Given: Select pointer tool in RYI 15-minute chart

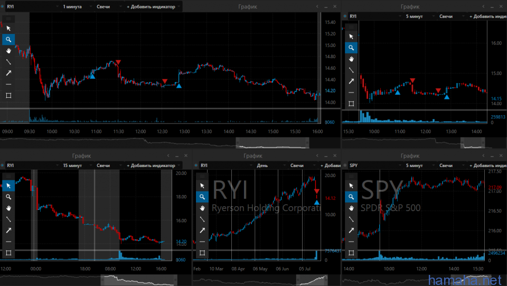Looking at the screenshot, I should (8, 186).
